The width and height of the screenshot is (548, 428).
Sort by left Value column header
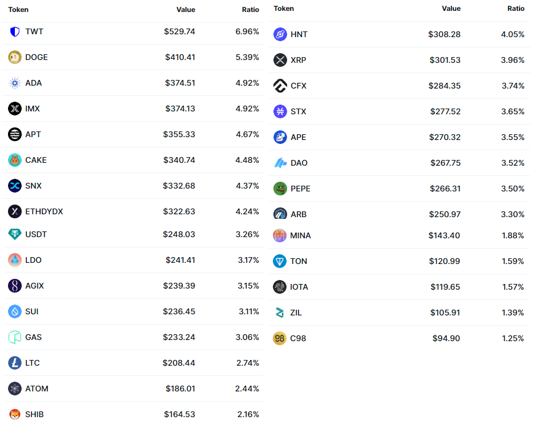click(x=186, y=10)
